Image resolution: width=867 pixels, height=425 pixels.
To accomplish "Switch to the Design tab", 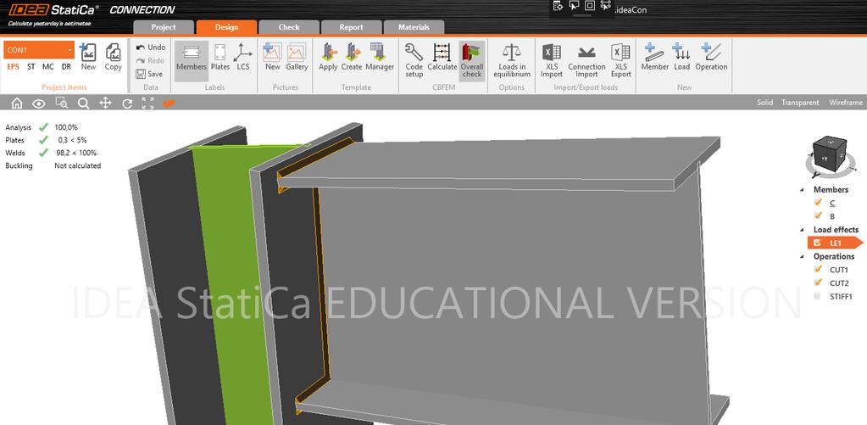I will click(x=226, y=27).
